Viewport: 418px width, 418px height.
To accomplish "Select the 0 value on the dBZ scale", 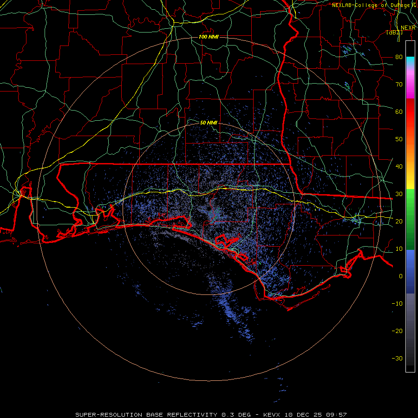I will [401, 276].
